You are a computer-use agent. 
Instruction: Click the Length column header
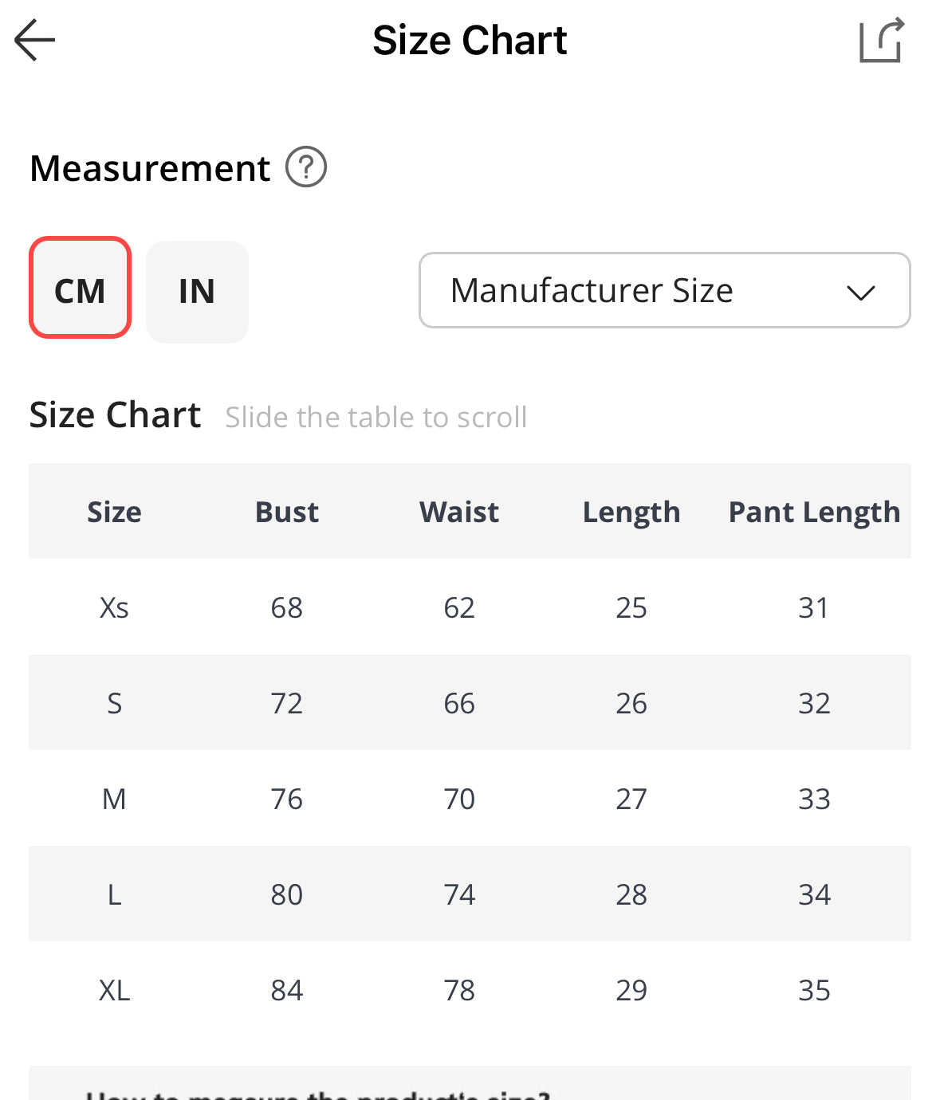tap(631, 513)
